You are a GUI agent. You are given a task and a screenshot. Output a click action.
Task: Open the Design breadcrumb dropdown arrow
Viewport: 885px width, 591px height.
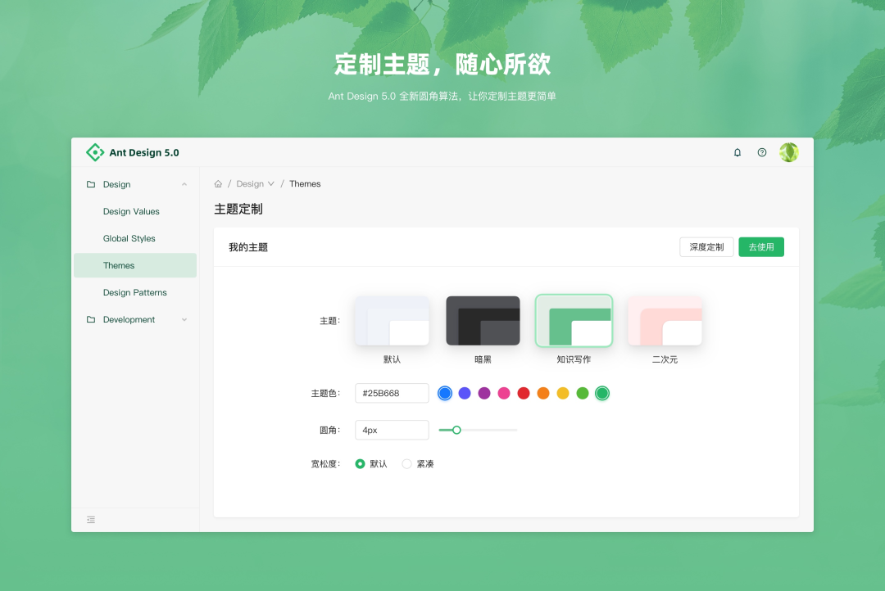click(271, 184)
